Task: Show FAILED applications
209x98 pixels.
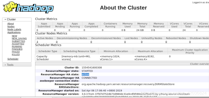Action: [16, 52]
